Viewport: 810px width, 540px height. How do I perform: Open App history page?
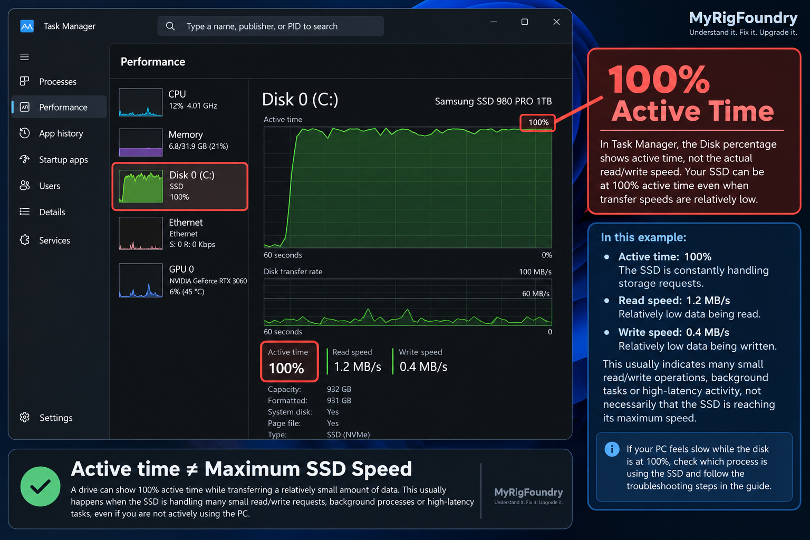tap(58, 133)
